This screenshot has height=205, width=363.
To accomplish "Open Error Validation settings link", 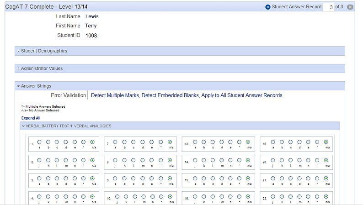I will [x=187, y=95].
